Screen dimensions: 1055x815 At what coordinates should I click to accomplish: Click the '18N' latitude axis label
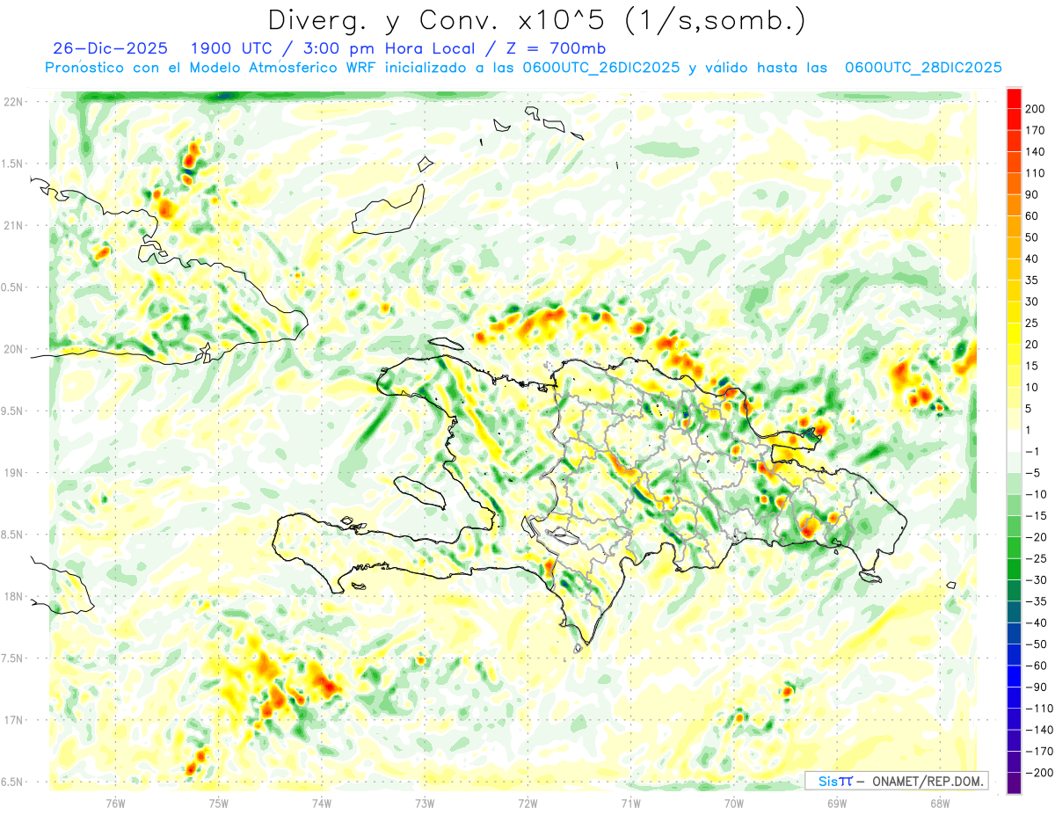click(x=14, y=596)
